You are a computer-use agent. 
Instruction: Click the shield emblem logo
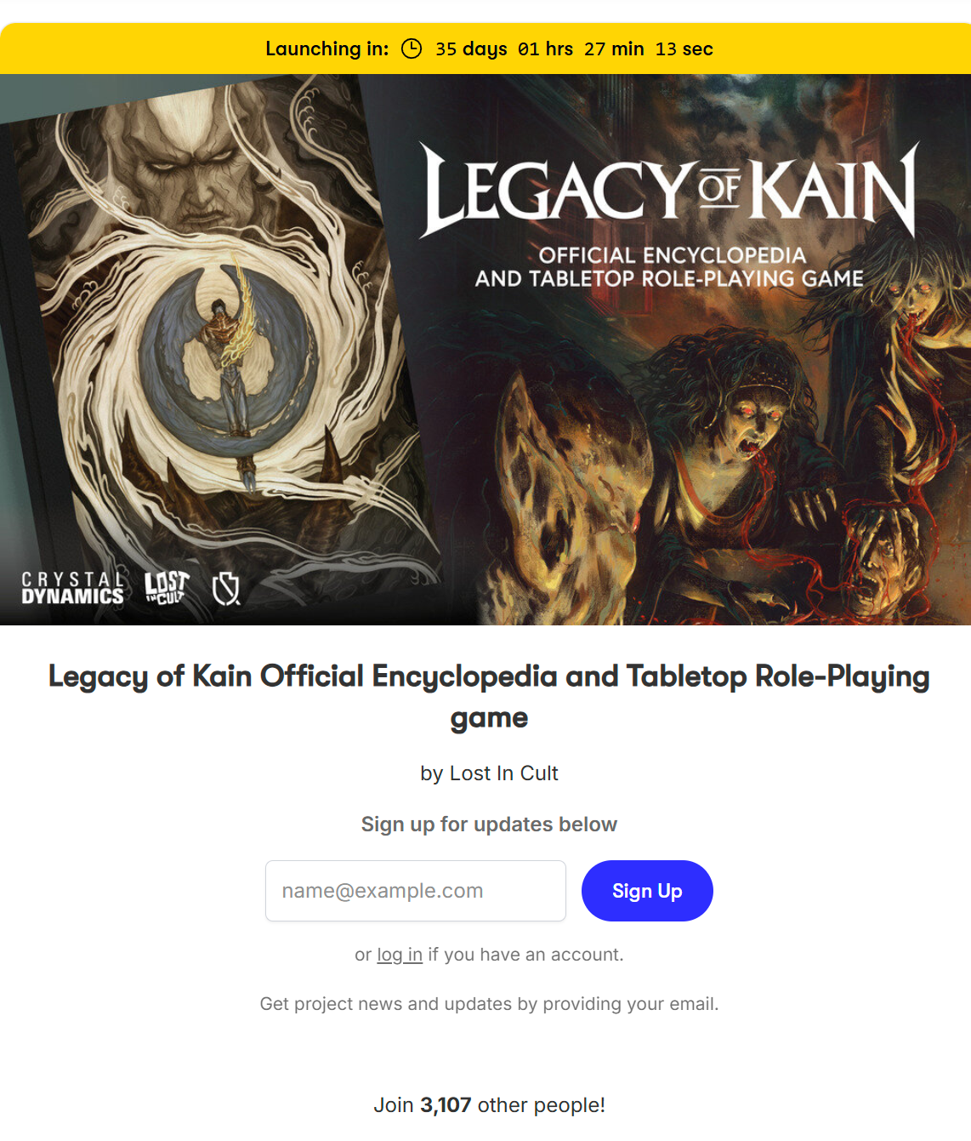pyautogui.click(x=226, y=588)
